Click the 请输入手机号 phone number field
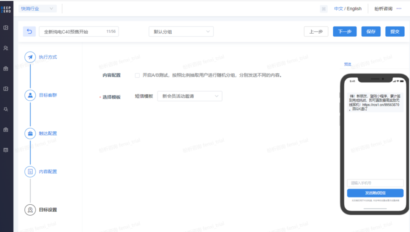Image resolution: width=410 pixels, height=232 pixels. 375,183
